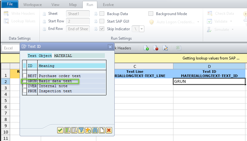Open the Validate dropdown arrow
The image size is (247, 141).
point(231,21)
